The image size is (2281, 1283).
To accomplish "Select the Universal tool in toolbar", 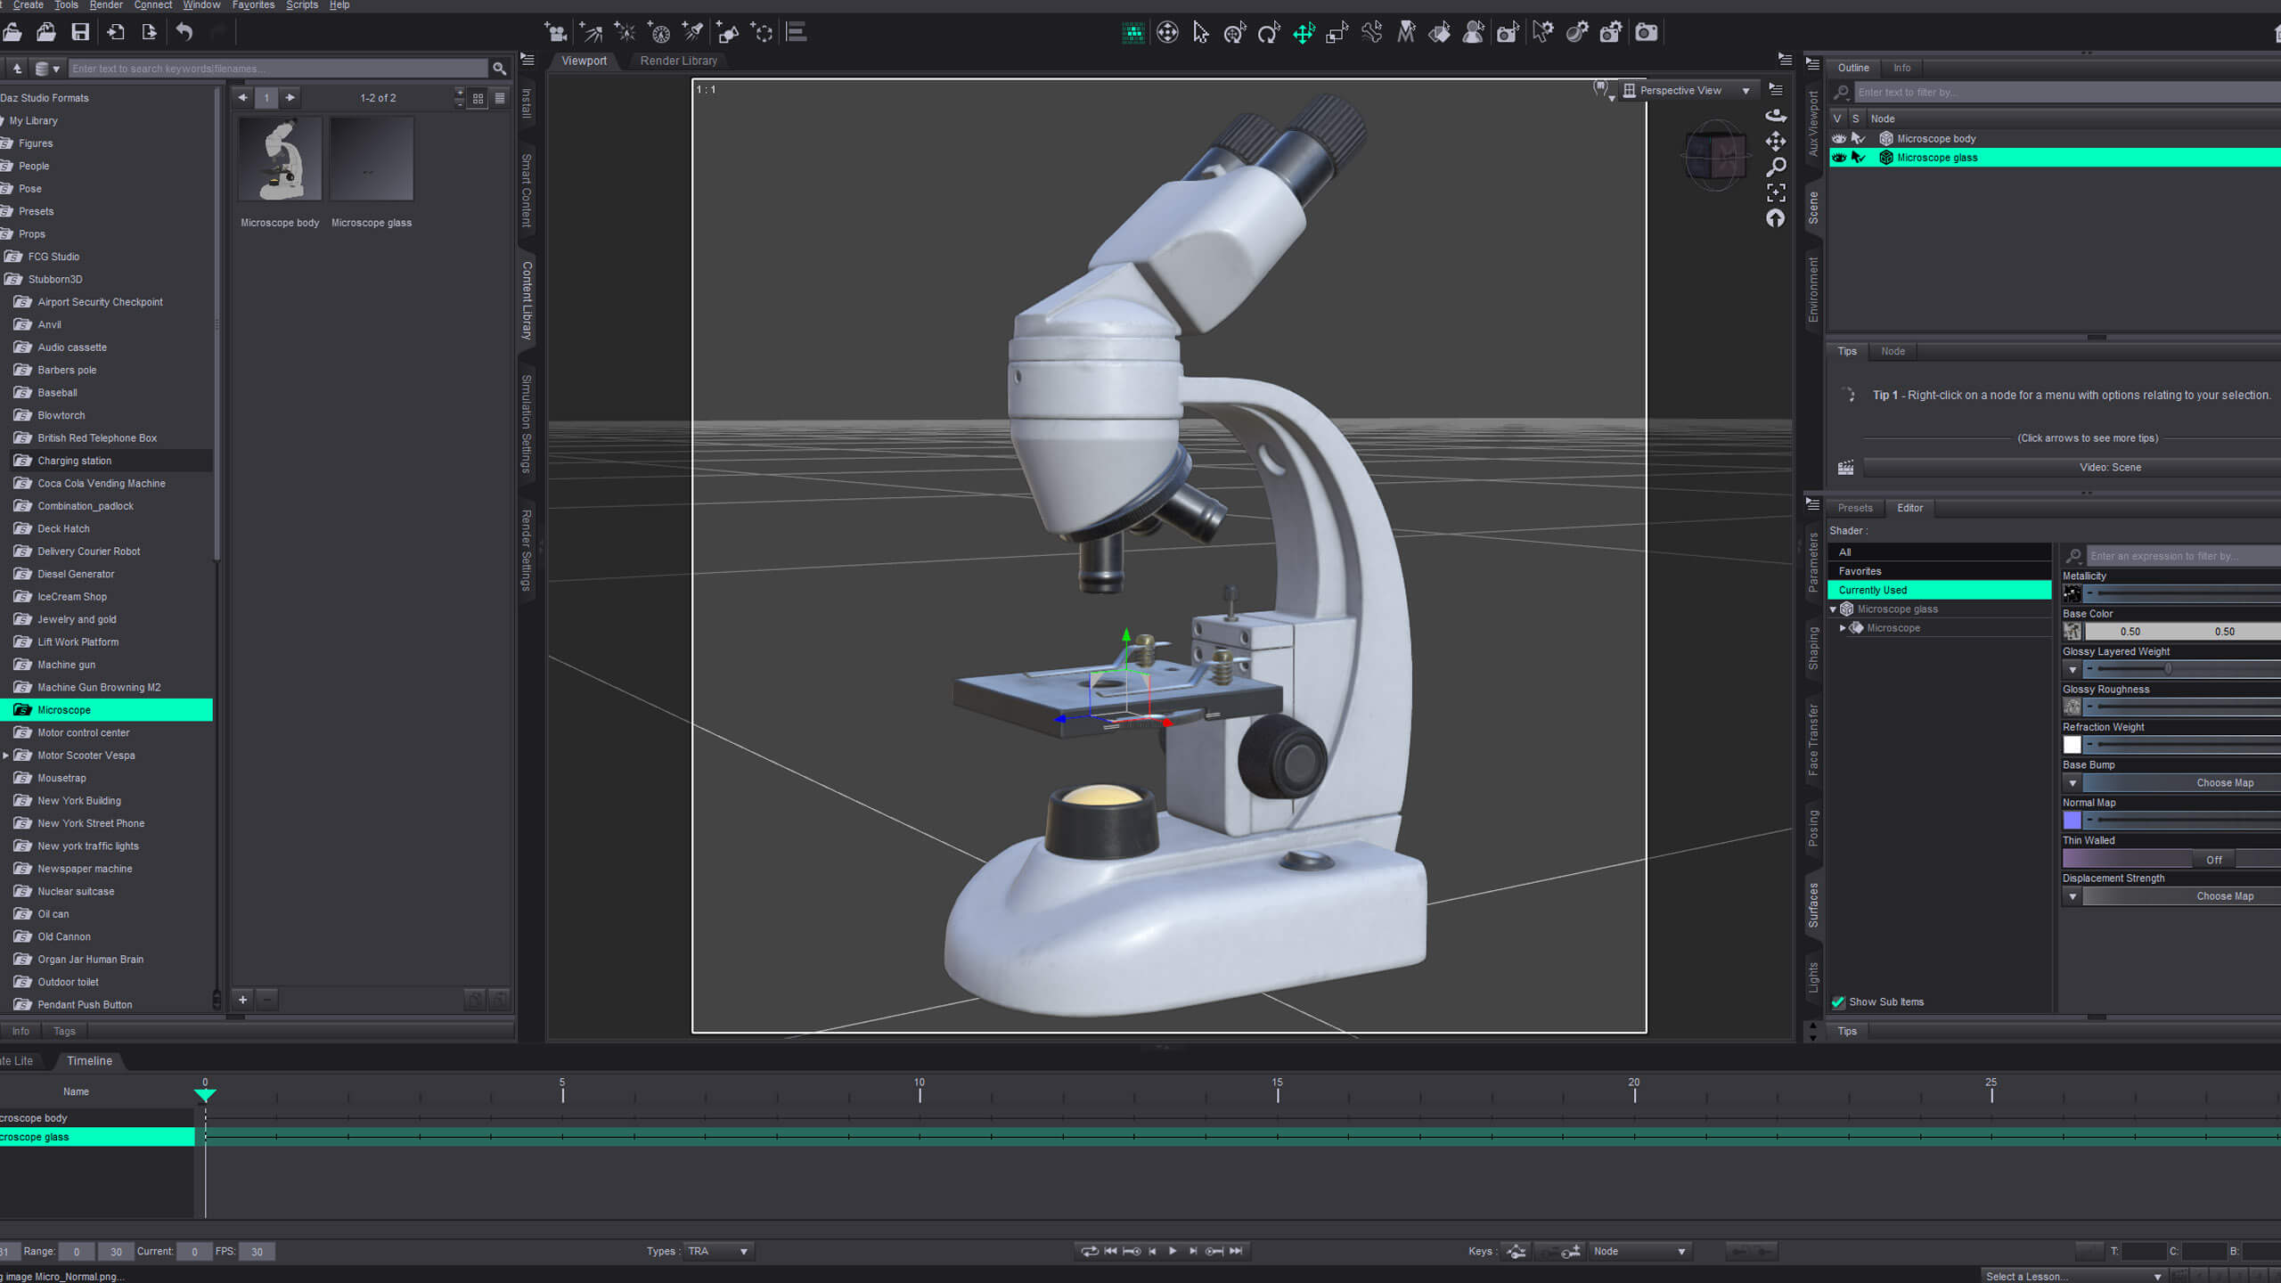I will click(x=1234, y=33).
